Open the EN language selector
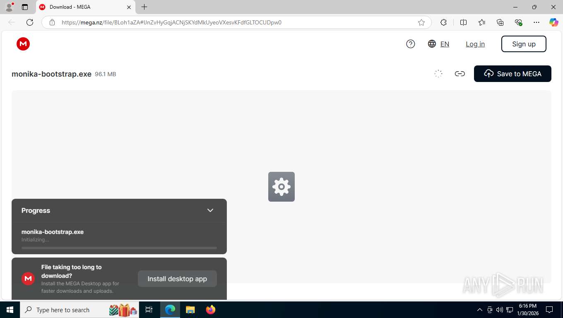Image resolution: width=563 pixels, height=318 pixels. tap(445, 44)
